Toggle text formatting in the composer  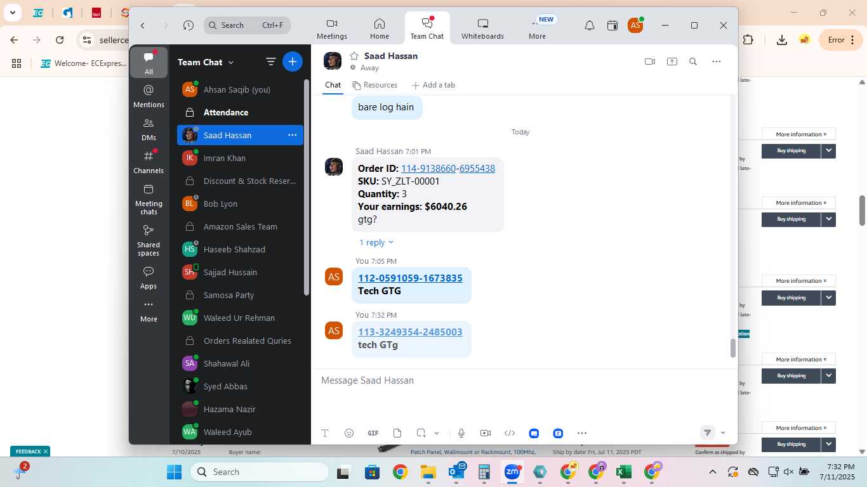pyautogui.click(x=325, y=433)
